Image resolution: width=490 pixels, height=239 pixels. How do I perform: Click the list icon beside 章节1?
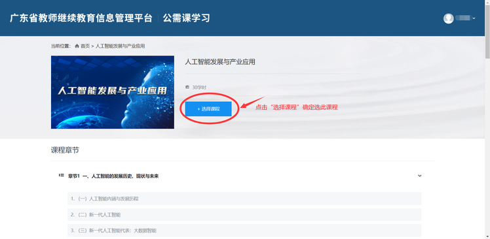tap(62, 176)
